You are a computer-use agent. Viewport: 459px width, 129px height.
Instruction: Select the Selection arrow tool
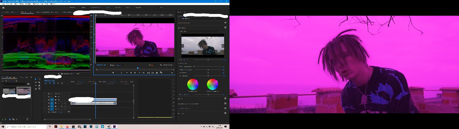click(x=36, y=79)
